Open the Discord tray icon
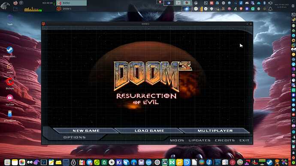 click(247, 3)
